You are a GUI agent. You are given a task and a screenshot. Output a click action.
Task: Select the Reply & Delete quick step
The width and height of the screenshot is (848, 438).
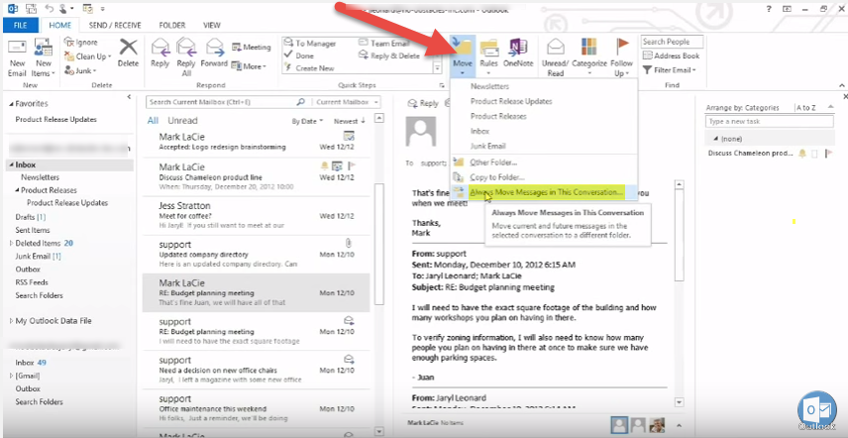pos(389,55)
